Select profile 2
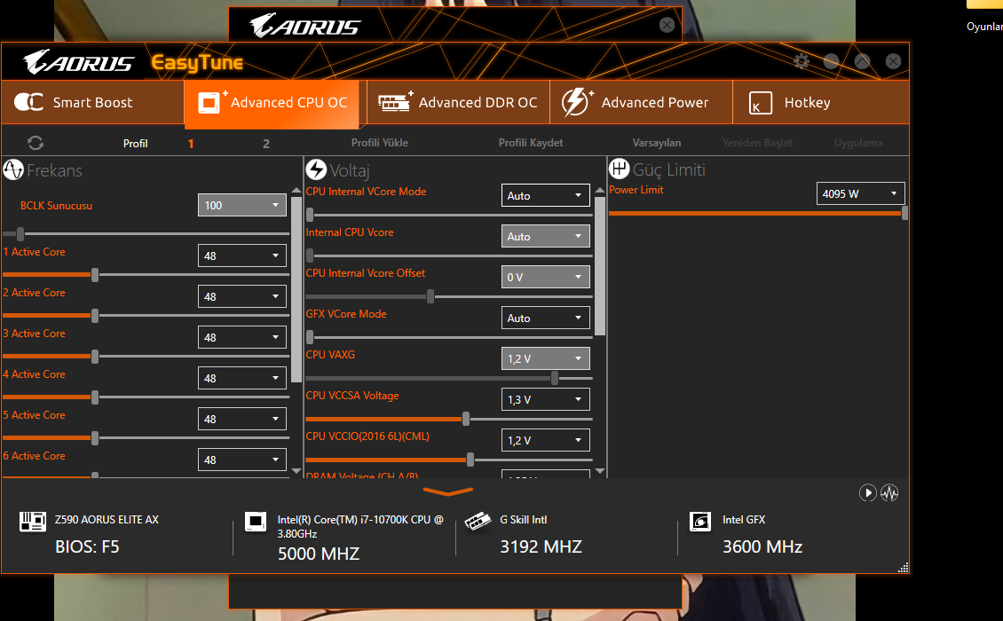 tap(266, 144)
